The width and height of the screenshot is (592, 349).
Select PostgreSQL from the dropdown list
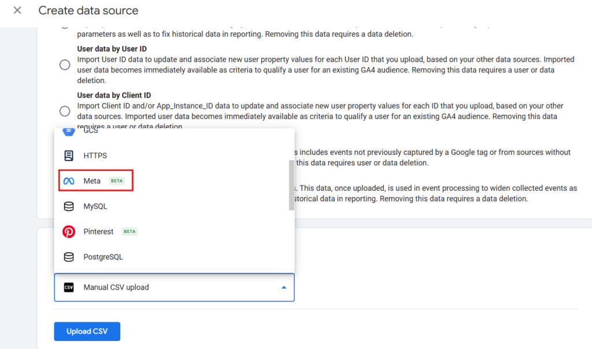coord(103,257)
